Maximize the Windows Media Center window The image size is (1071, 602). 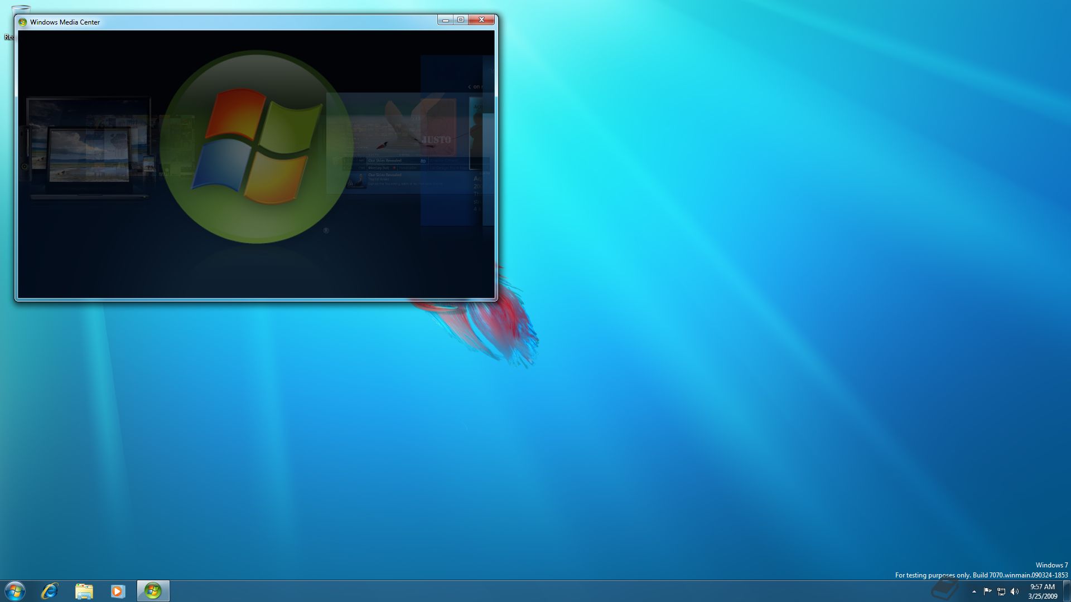(x=461, y=20)
